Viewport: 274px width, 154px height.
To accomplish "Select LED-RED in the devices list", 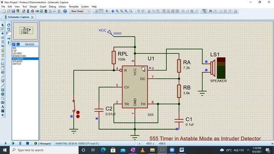I will 17,53.
